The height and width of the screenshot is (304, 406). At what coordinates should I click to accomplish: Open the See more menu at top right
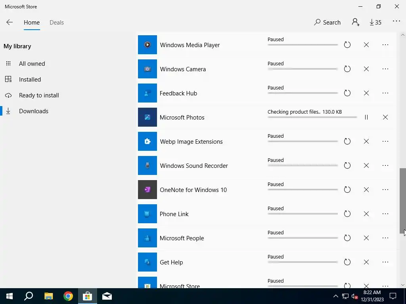396,21
